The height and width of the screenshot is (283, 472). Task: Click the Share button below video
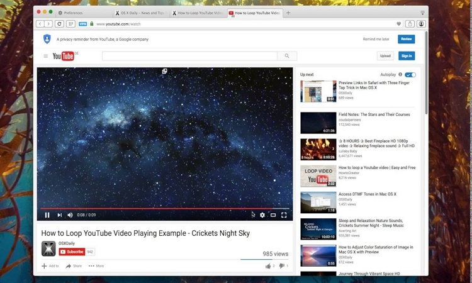coord(74,266)
